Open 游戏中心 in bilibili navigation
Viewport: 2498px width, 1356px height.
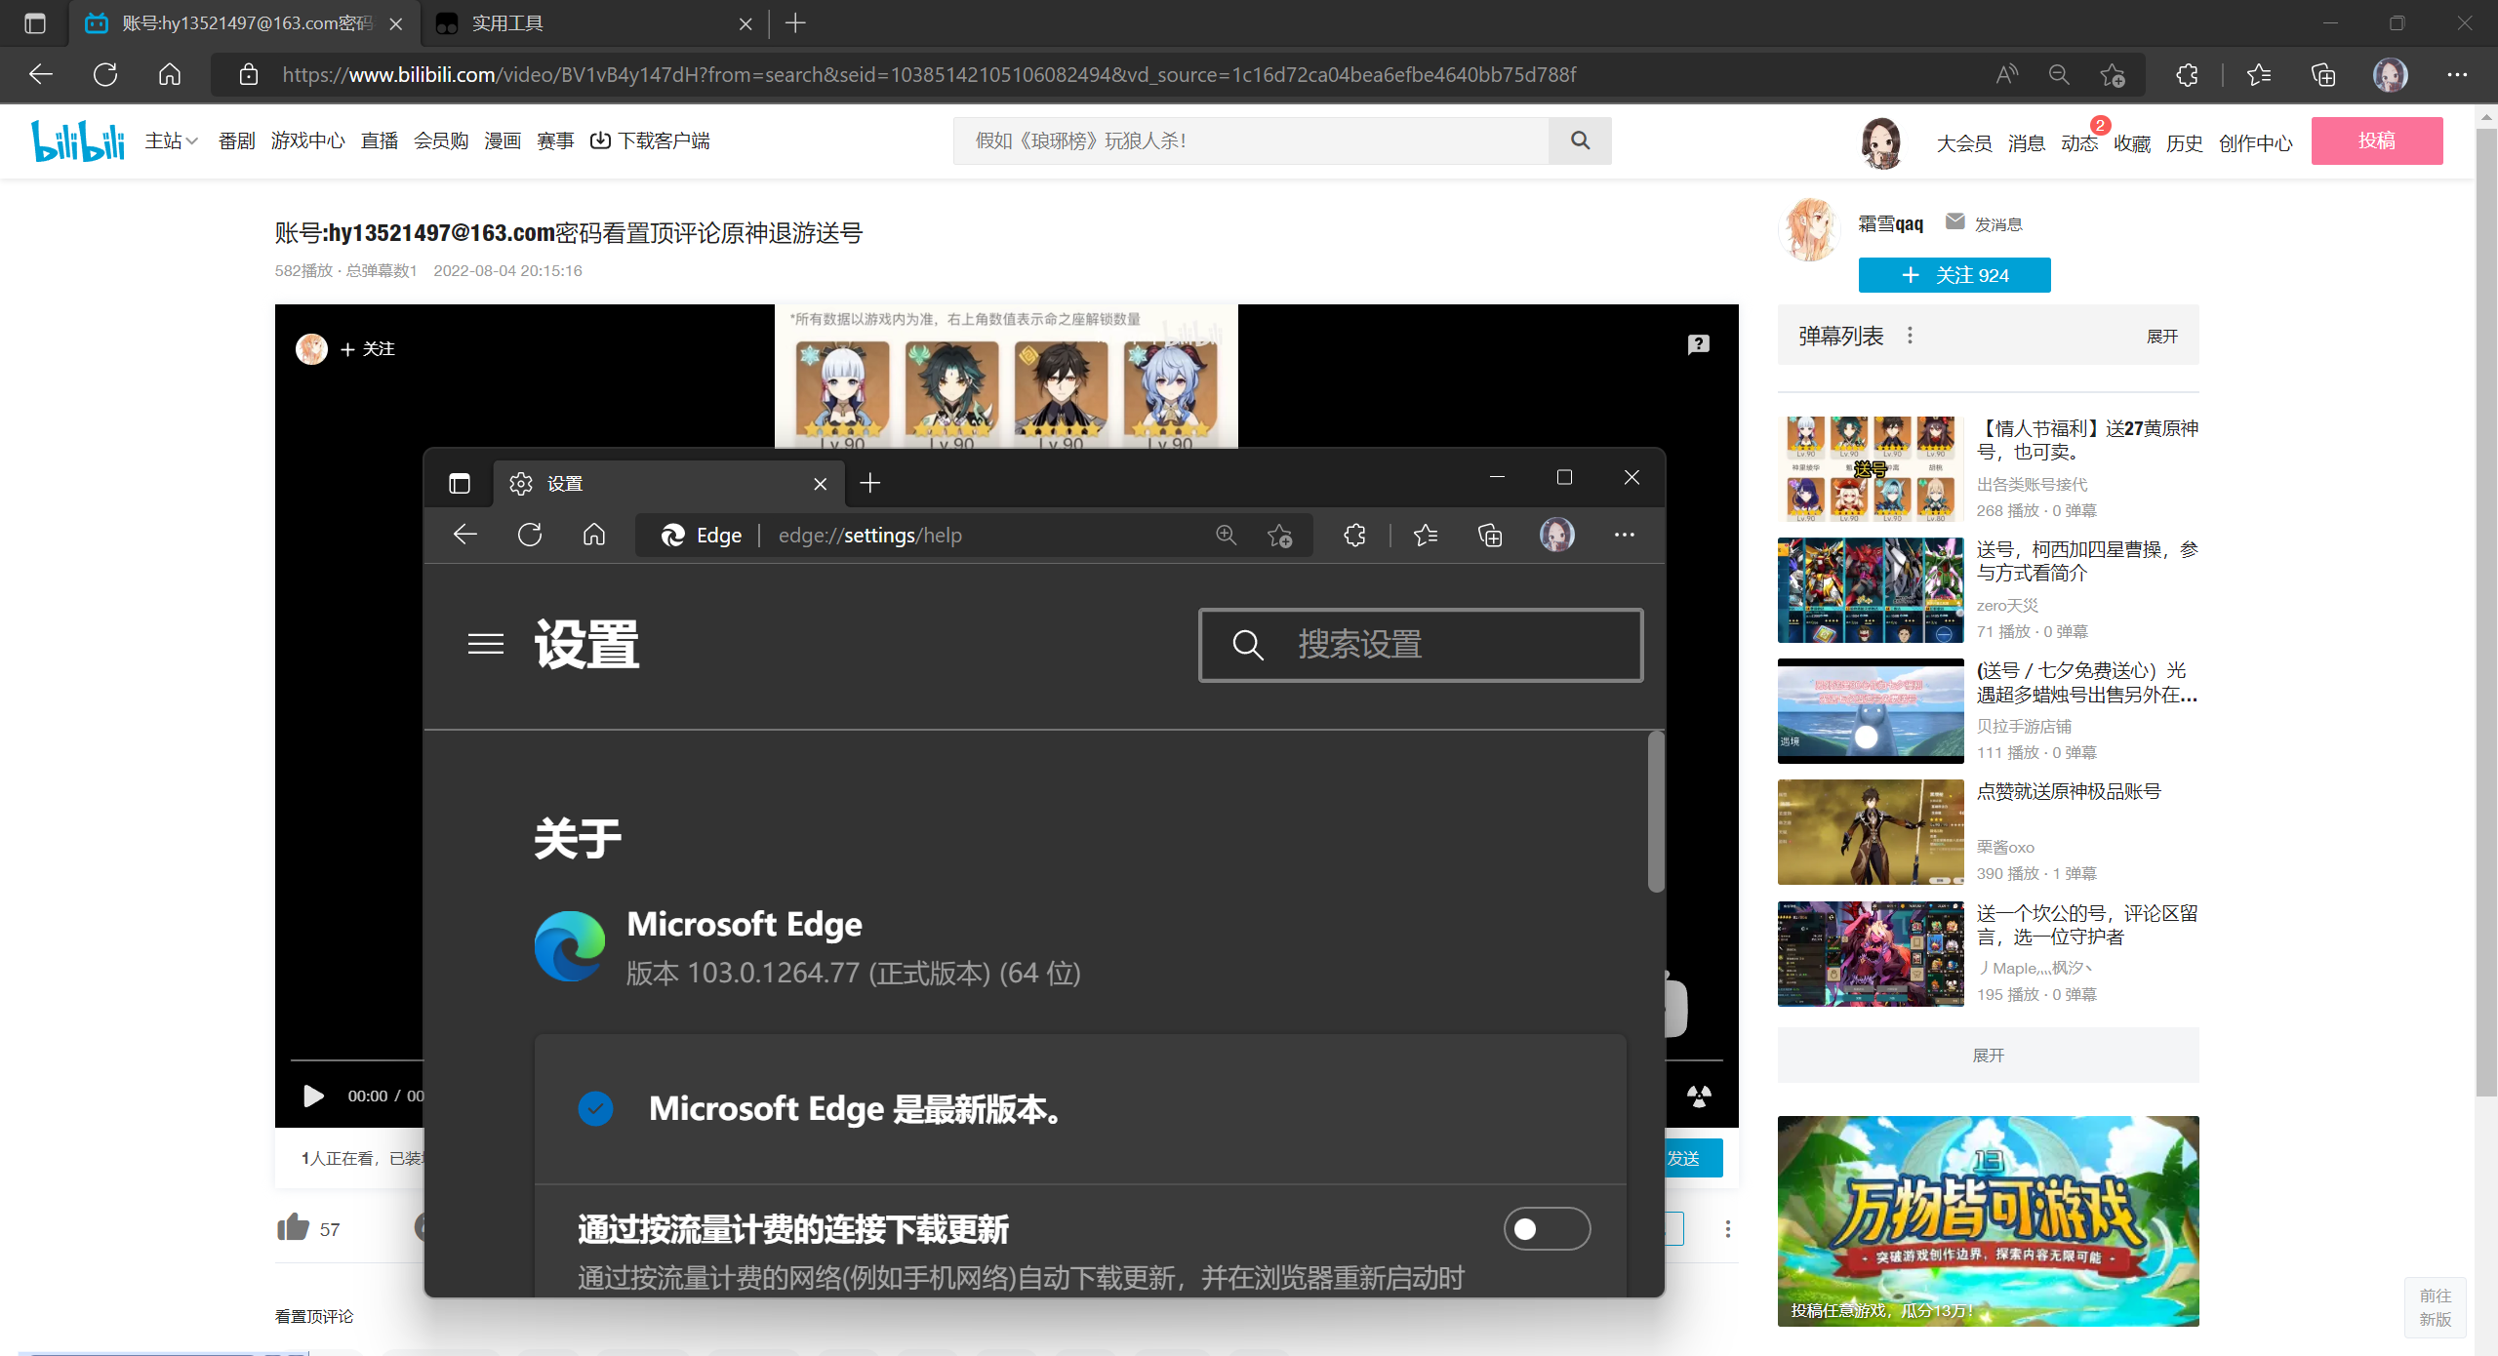click(307, 141)
